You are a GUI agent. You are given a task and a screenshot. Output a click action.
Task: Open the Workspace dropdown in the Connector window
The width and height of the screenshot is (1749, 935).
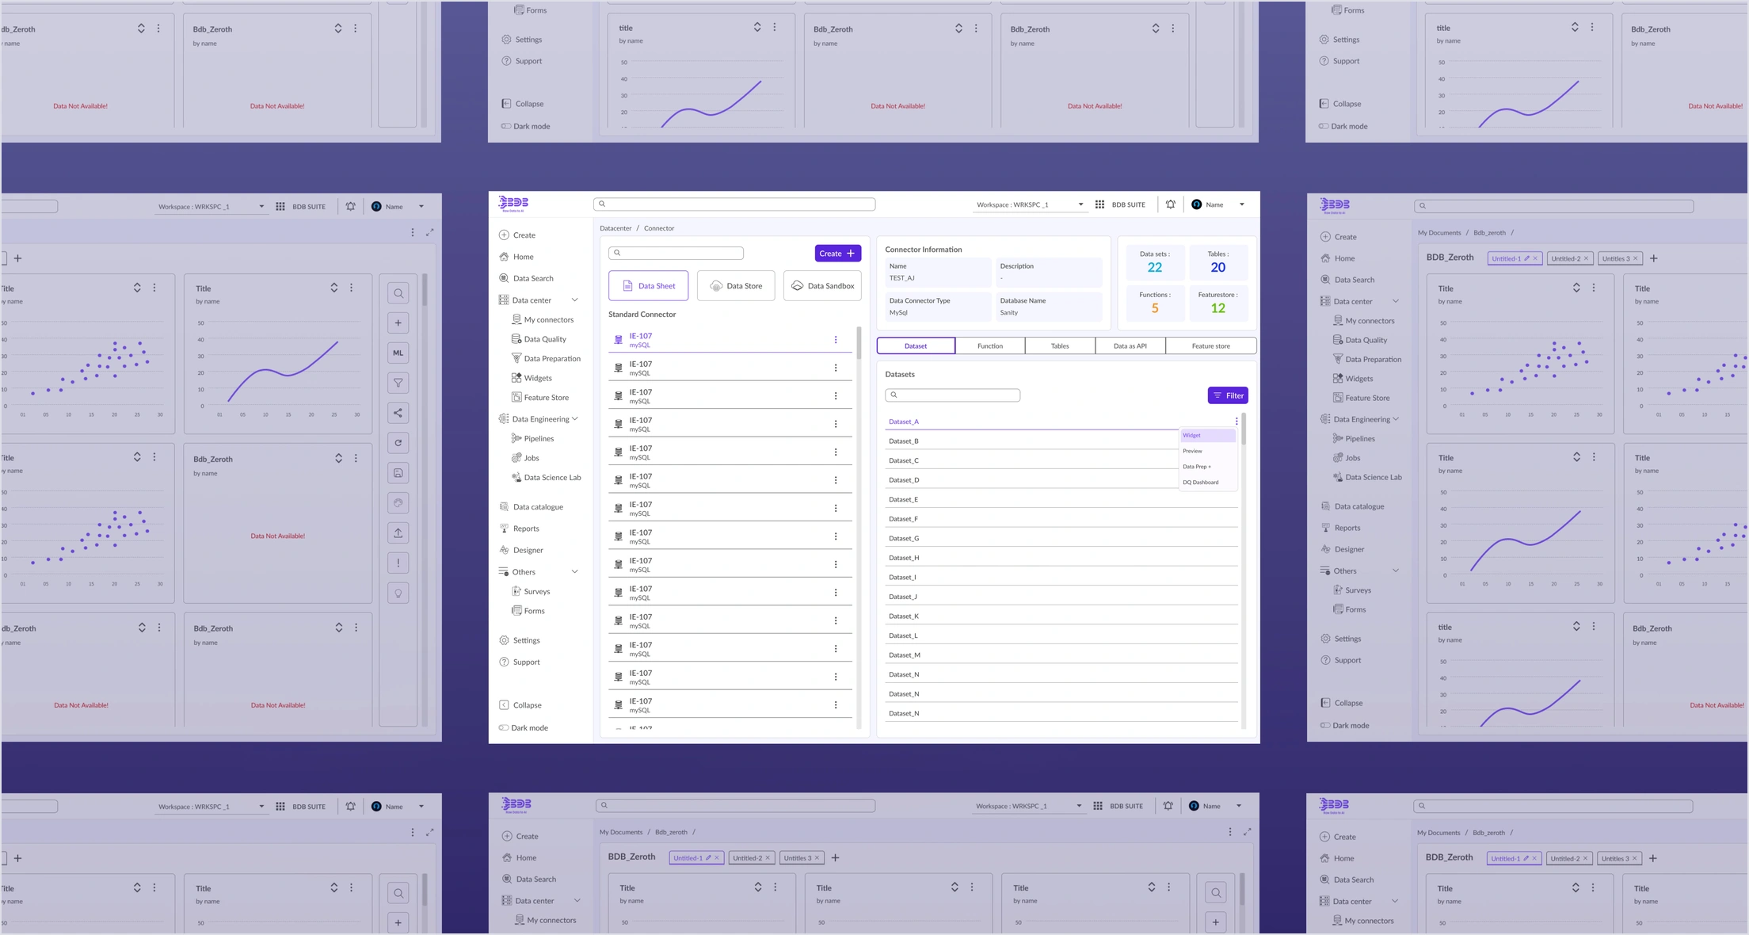(x=1030, y=204)
